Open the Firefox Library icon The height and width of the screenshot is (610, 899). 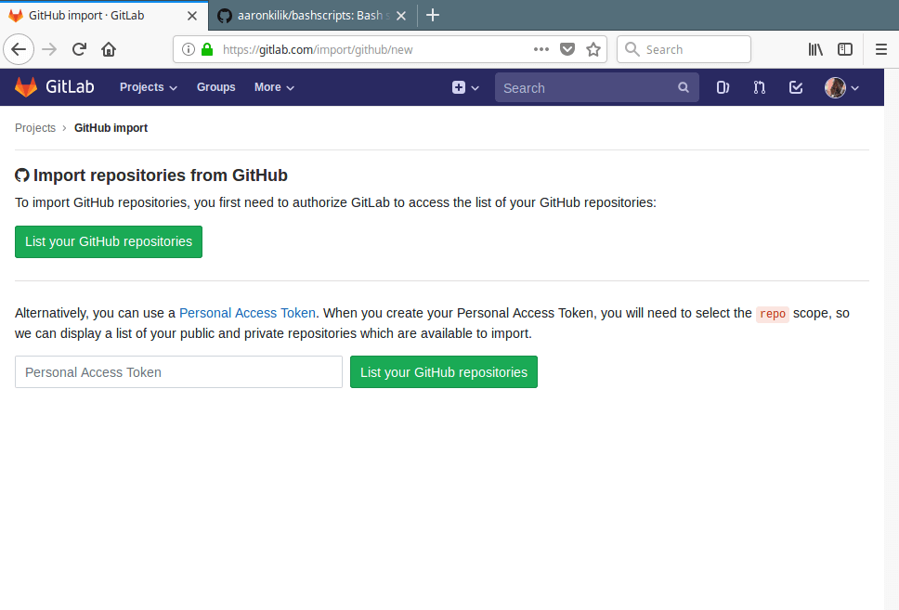click(815, 49)
